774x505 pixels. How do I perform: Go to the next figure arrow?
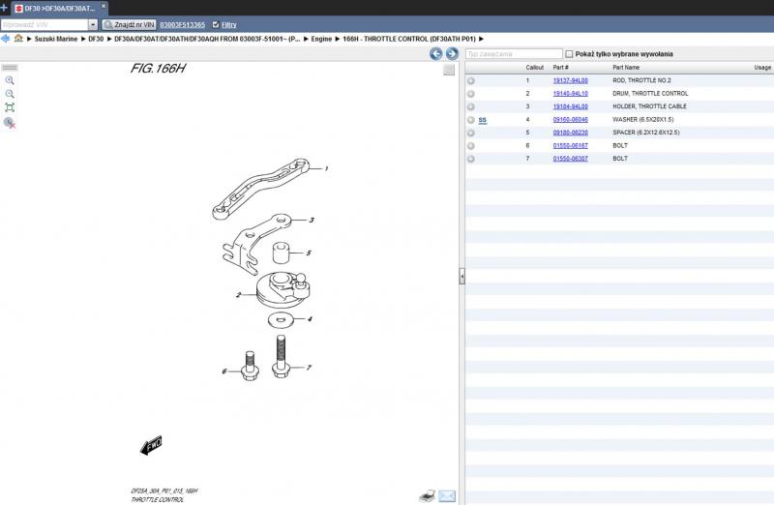(452, 54)
